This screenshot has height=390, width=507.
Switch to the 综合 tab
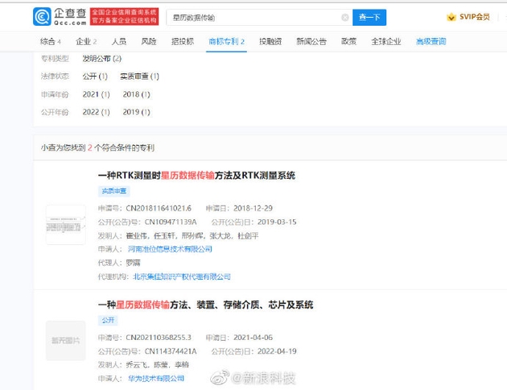50,41
